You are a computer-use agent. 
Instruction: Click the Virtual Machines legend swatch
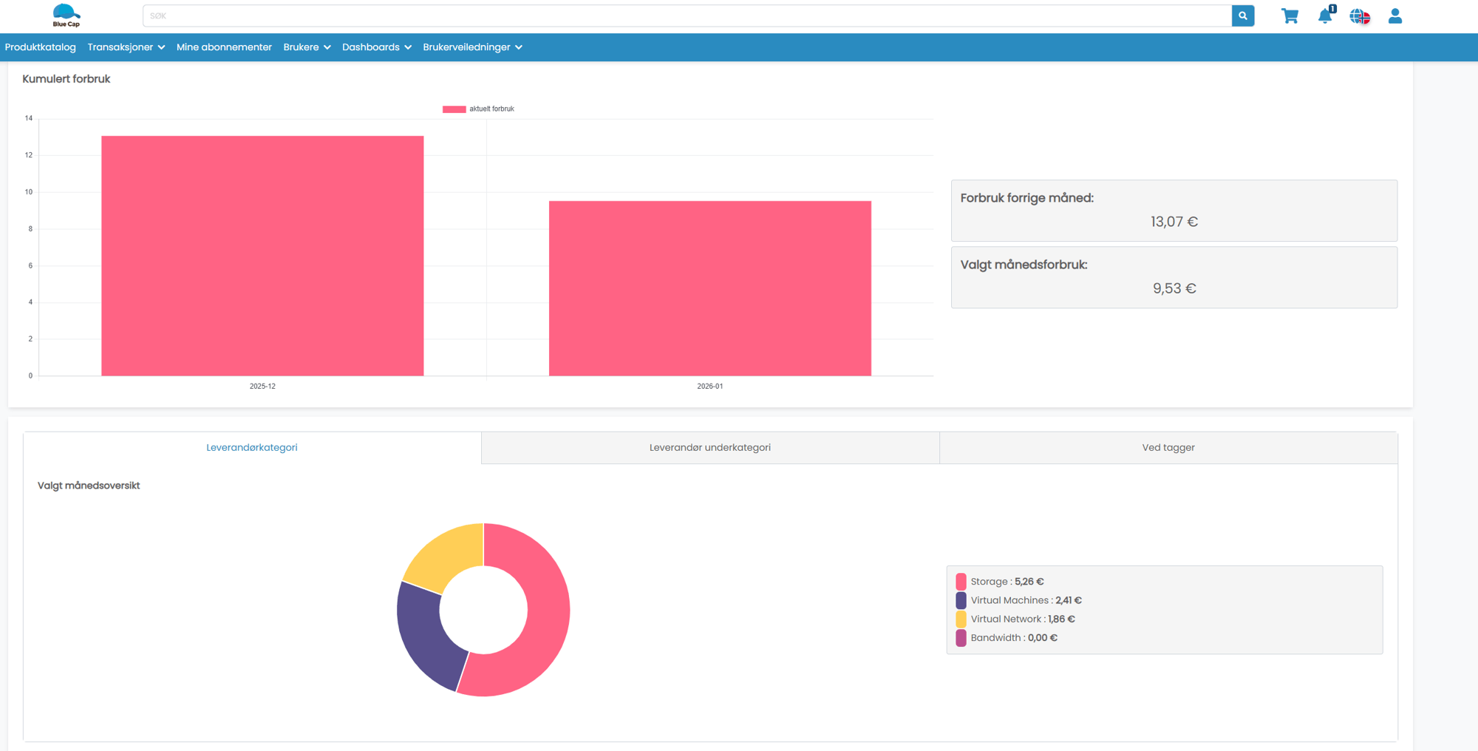pyautogui.click(x=961, y=600)
